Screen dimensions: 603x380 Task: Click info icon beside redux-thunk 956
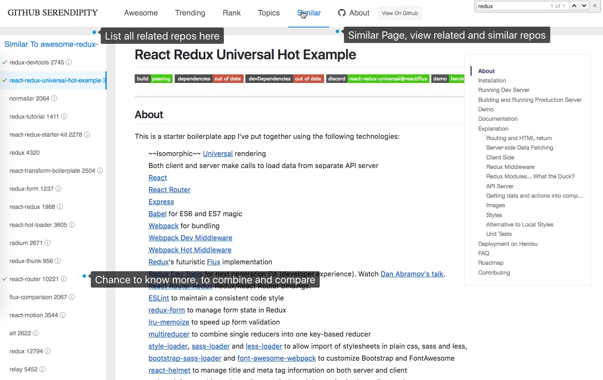58,261
